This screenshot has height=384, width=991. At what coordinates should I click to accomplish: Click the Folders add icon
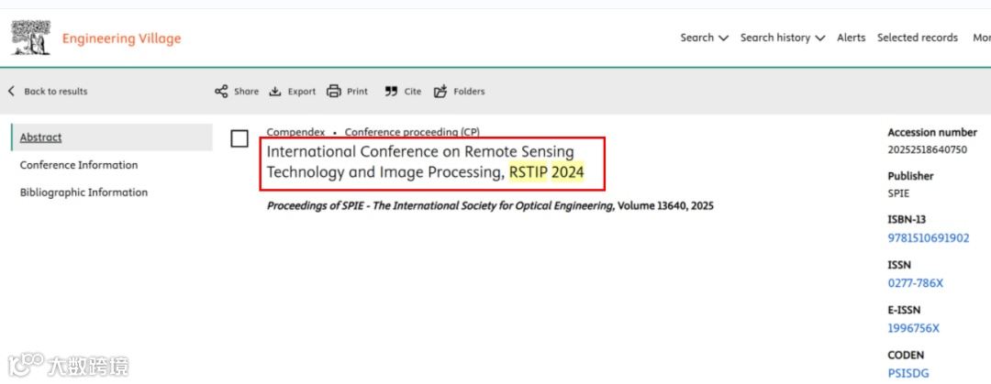coord(440,92)
